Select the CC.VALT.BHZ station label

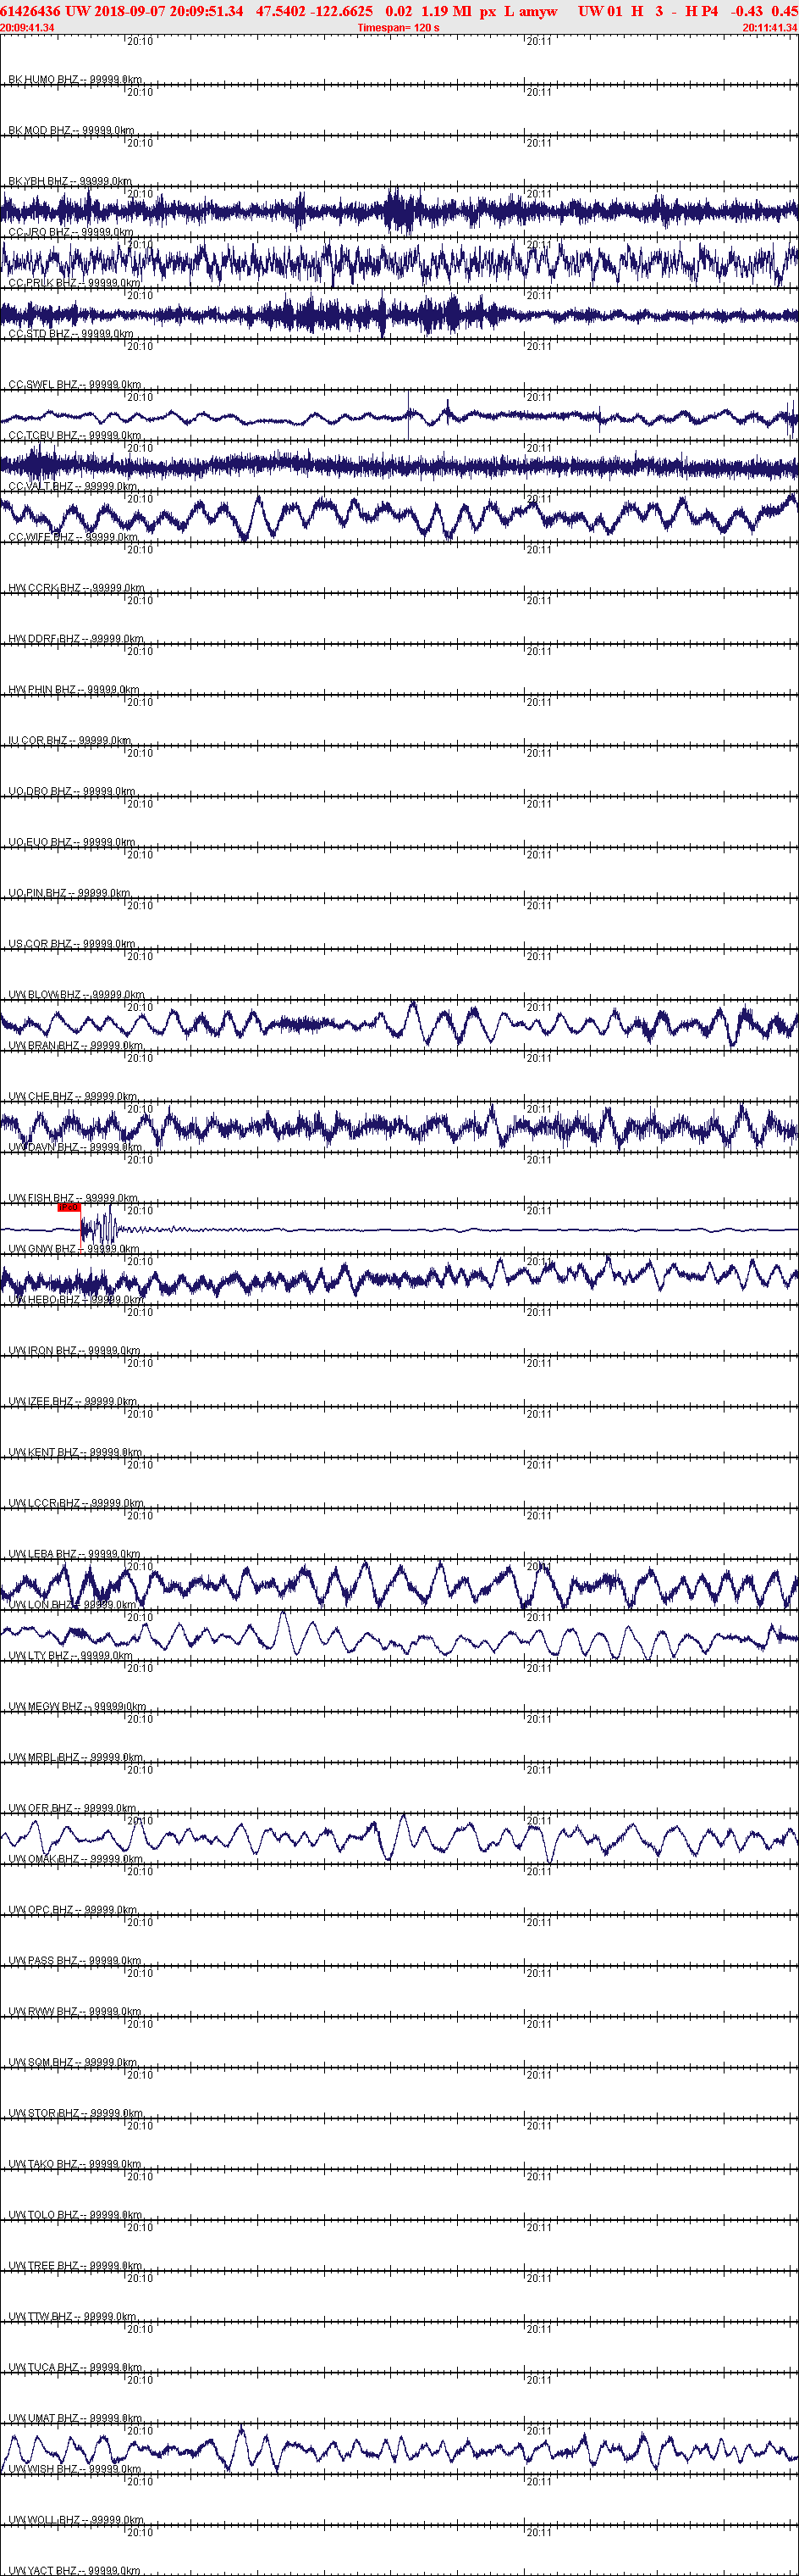click(72, 486)
